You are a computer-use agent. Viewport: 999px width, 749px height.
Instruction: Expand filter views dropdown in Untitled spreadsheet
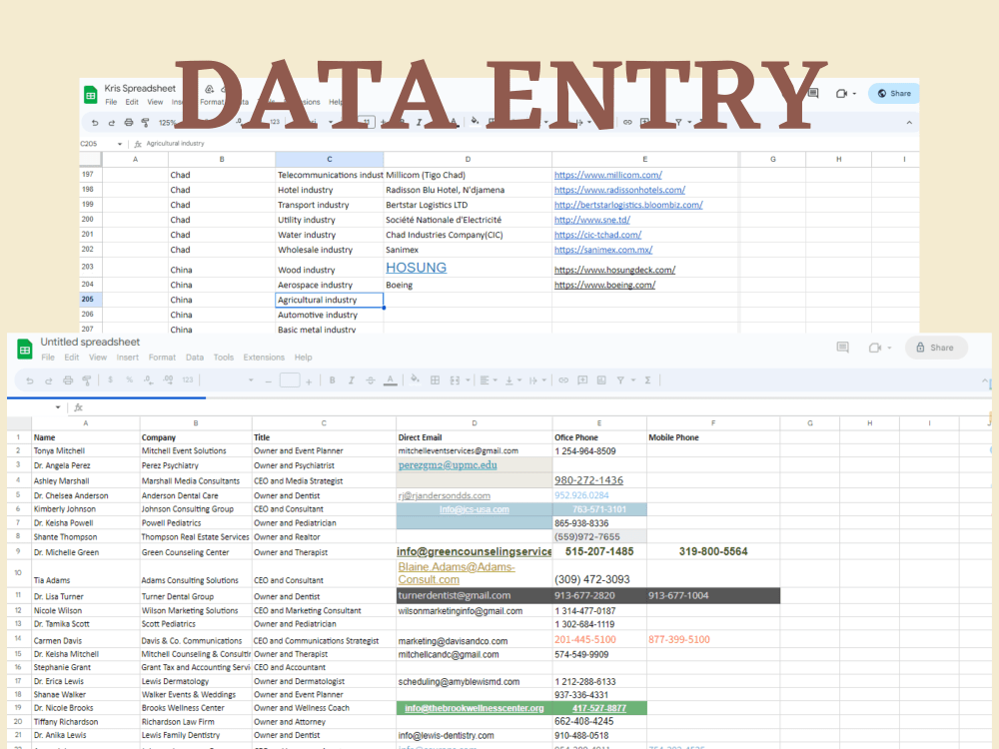(x=633, y=380)
